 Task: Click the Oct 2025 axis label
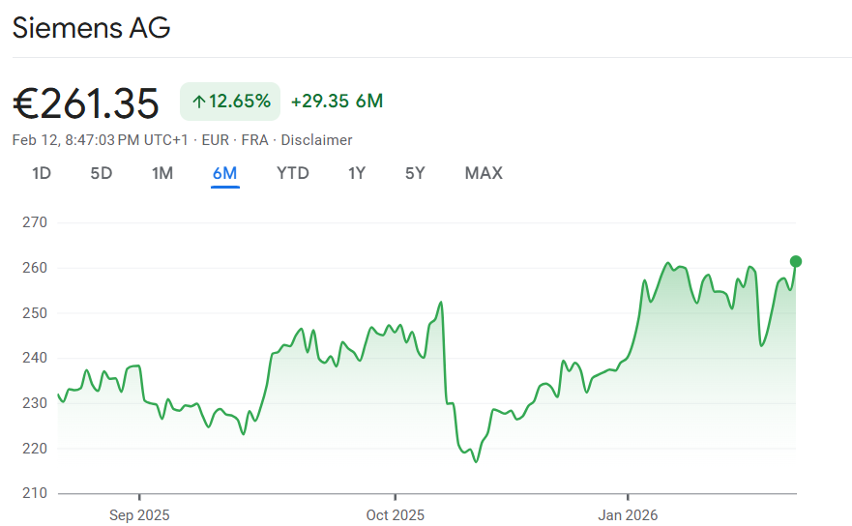point(395,515)
